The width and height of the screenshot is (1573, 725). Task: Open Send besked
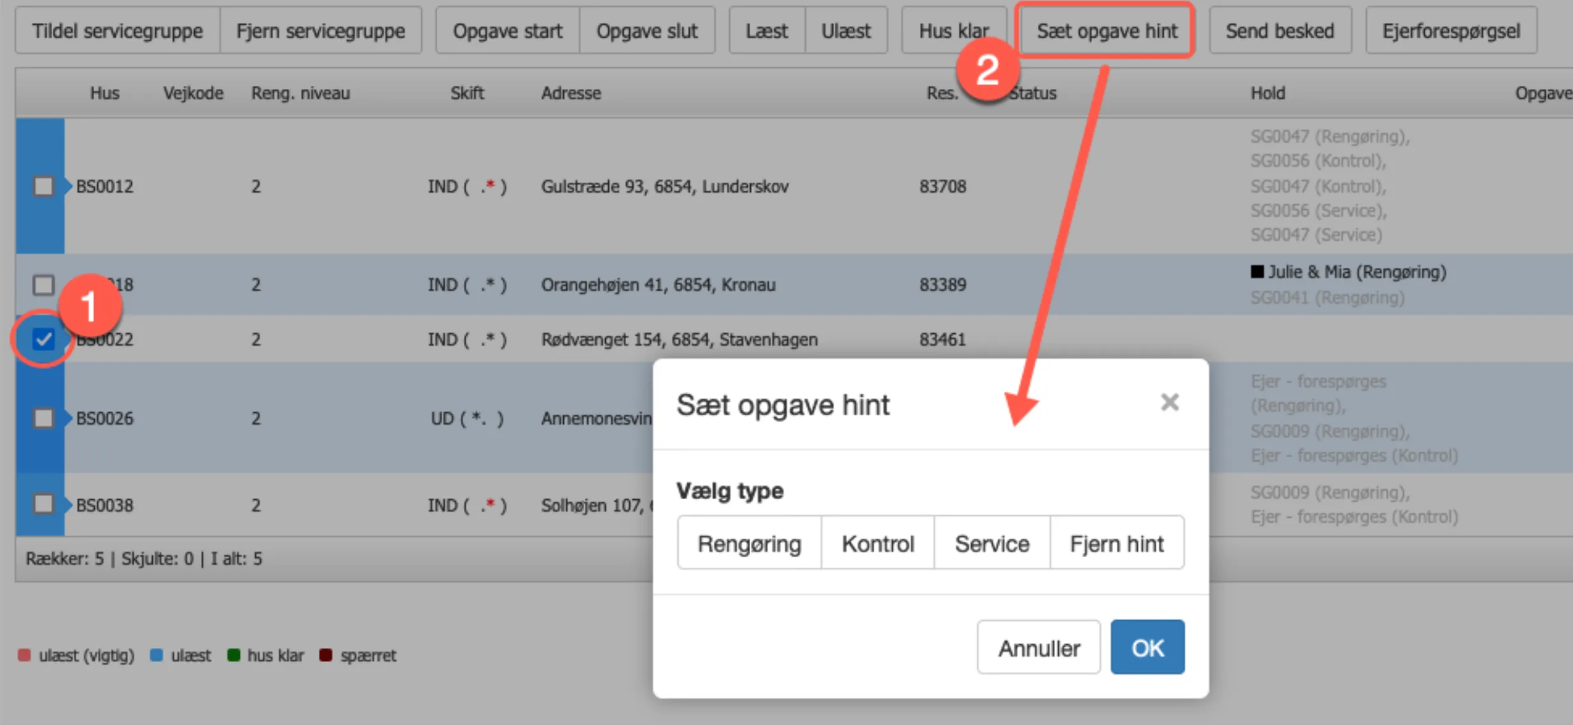pos(1280,31)
